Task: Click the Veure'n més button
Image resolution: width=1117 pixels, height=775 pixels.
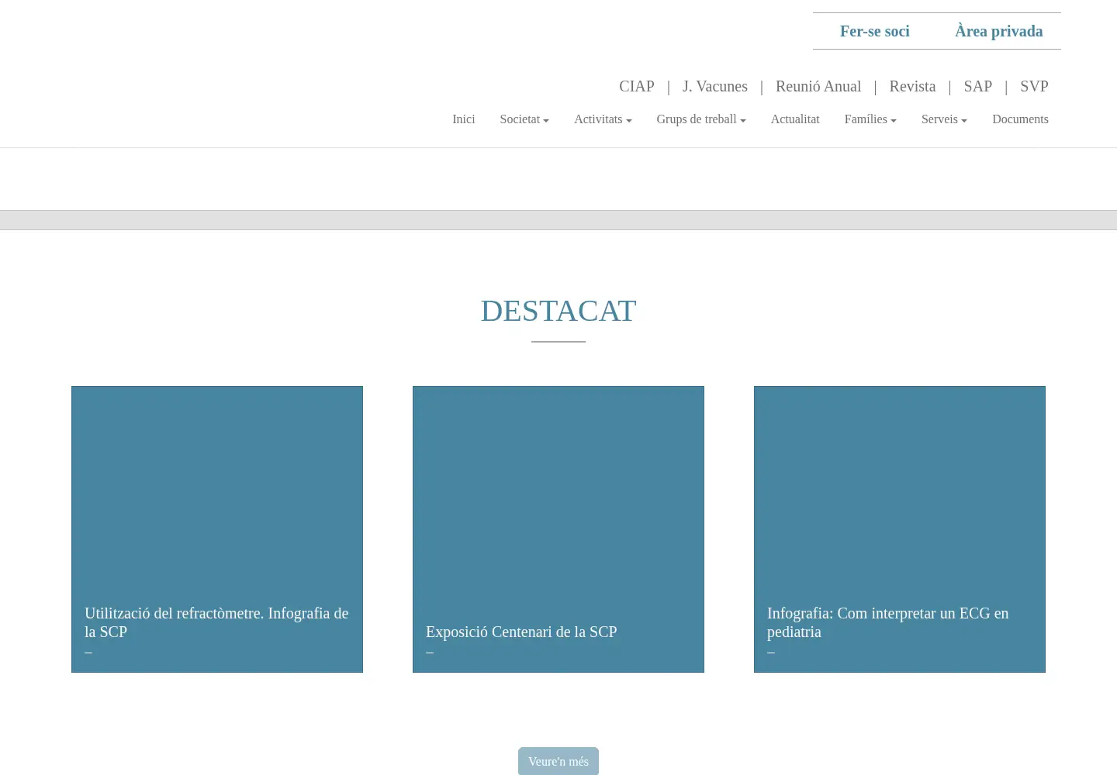Action: pyautogui.click(x=558, y=761)
